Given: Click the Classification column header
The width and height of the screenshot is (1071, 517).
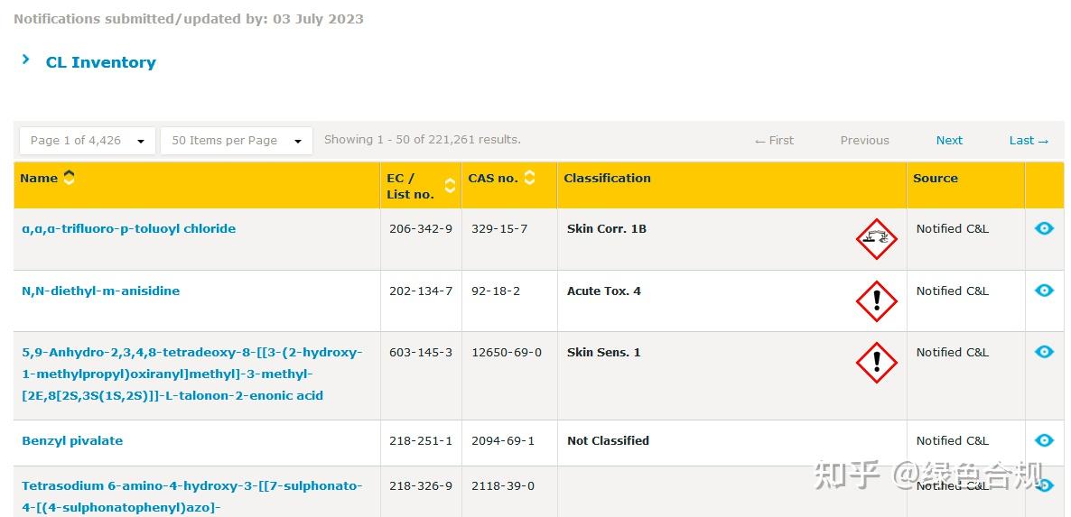Looking at the screenshot, I should click(607, 178).
